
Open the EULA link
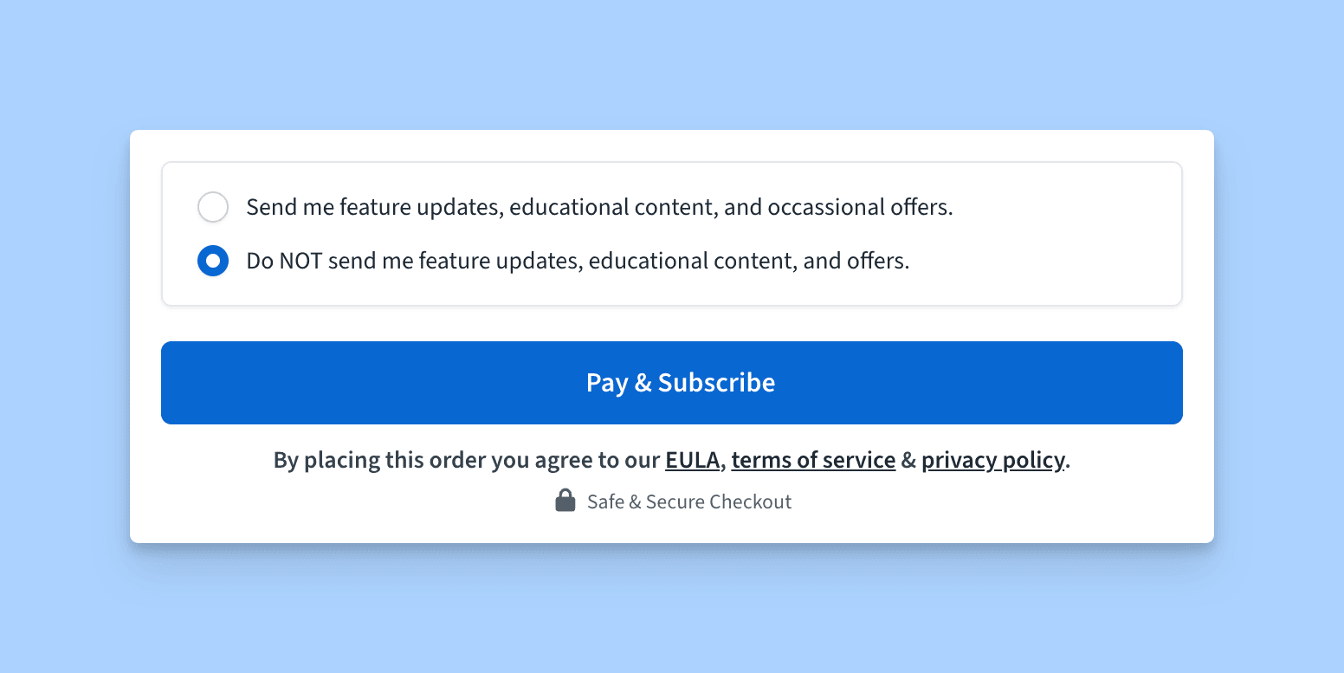[x=692, y=460]
